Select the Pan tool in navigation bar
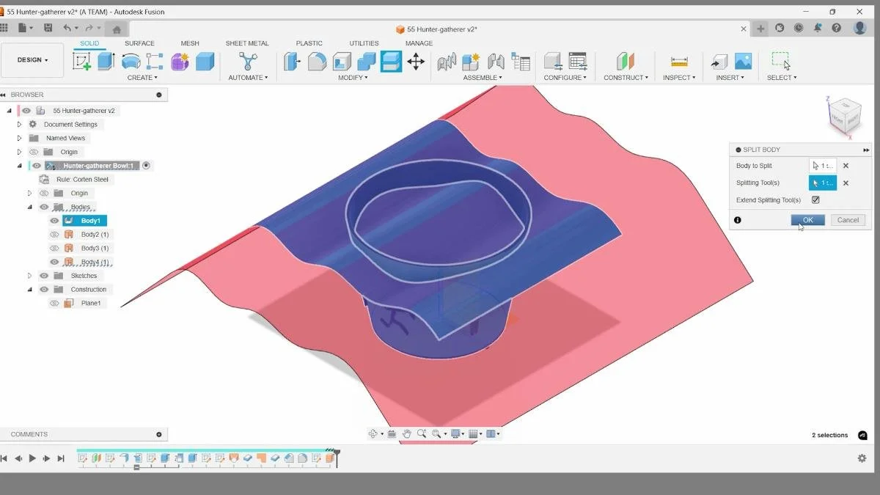Image resolution: width=880 pixels, height=495 pixels. tap(407, 433)
